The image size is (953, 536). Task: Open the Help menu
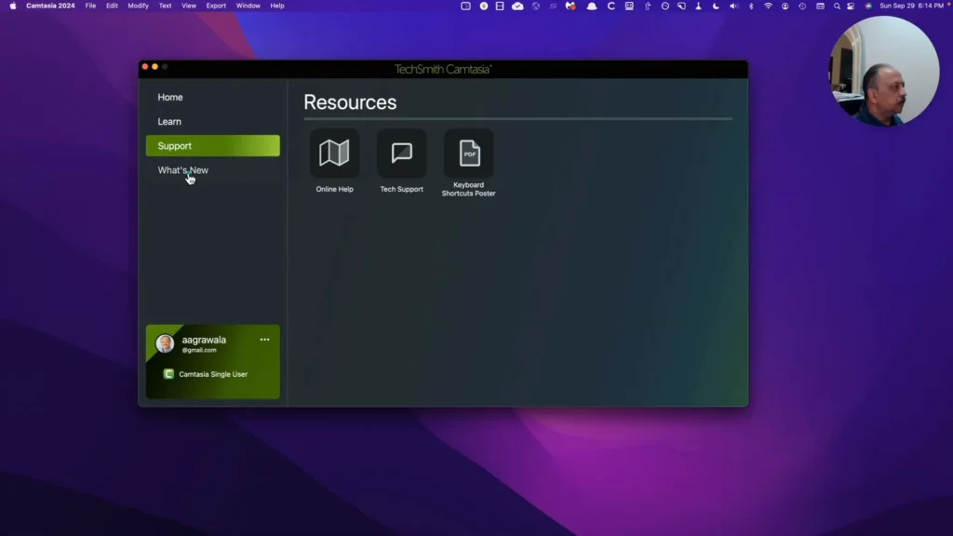277,6
